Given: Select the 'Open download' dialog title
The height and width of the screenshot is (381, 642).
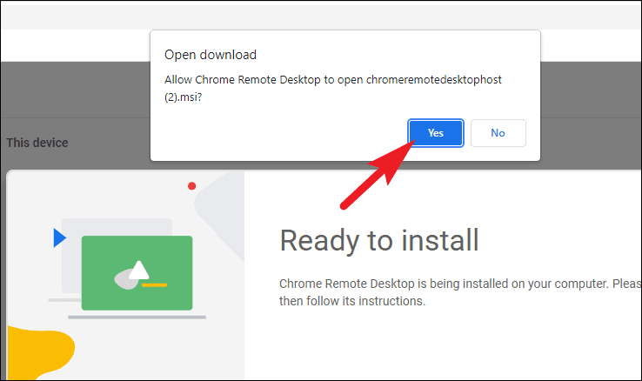Looking at the screenshot, I should pos(211,55).
